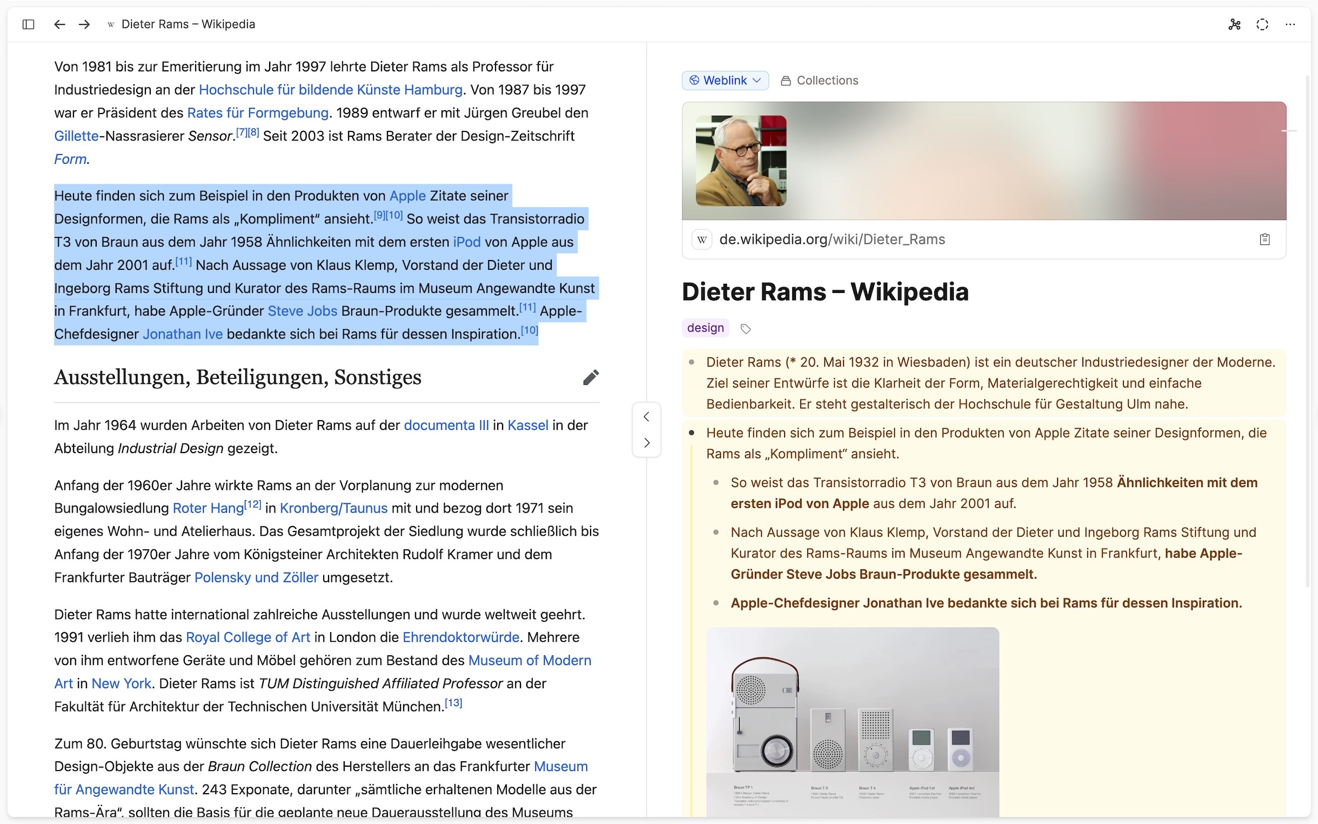Screen dimensions: 1318x824
Task: Click the Ausstellungen, Beteiligungen, Sonstiges heading
Action: (x=237, y=377)
